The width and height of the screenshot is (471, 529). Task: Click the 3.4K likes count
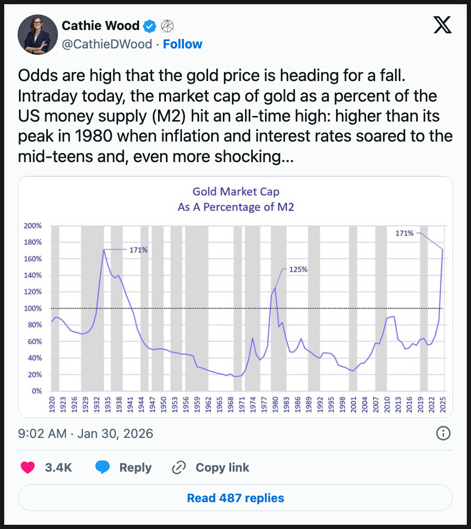(x=59, y=467)
